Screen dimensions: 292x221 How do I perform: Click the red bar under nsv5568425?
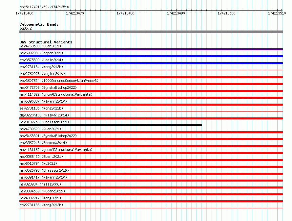[x=151, y=160]
